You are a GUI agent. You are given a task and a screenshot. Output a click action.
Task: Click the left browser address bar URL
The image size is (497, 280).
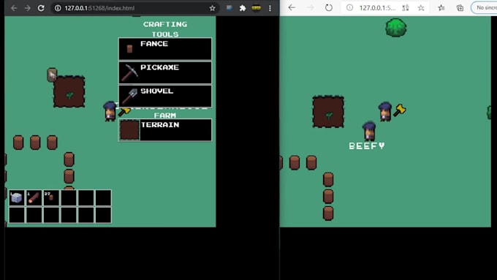(x=99, y=8)
